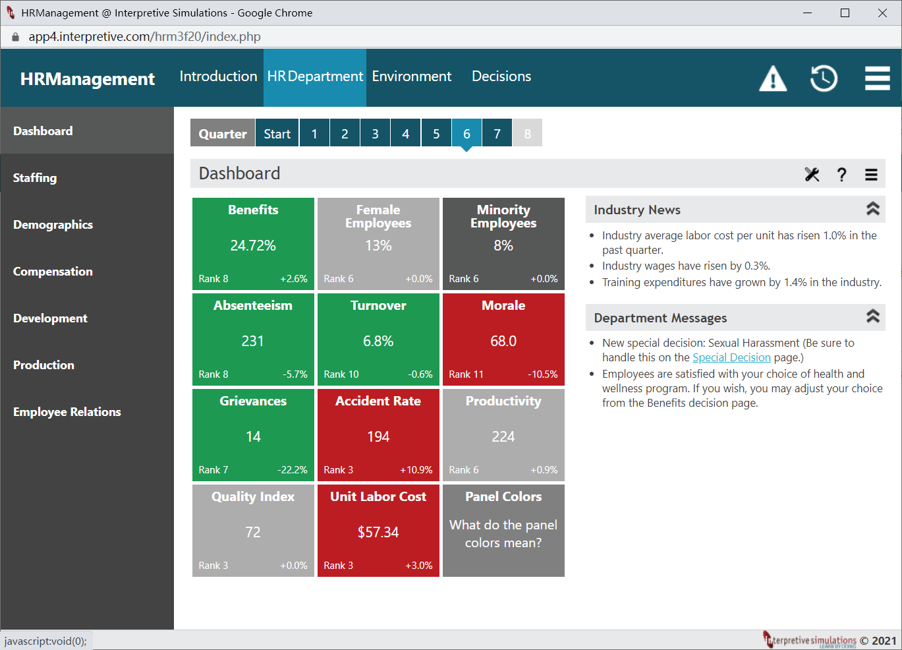Collapse the Department Messages section
This screenshot has height=650, width=902.
click(872, 316)
